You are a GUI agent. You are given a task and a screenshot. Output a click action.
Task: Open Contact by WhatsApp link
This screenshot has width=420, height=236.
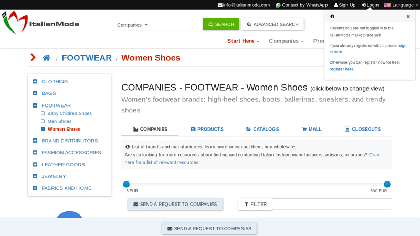click(x=301, y=5)
